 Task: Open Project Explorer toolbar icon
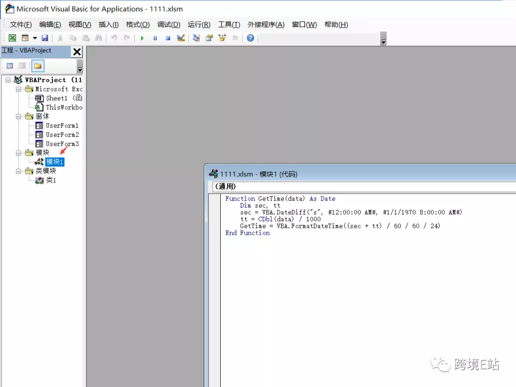[196, 38]
